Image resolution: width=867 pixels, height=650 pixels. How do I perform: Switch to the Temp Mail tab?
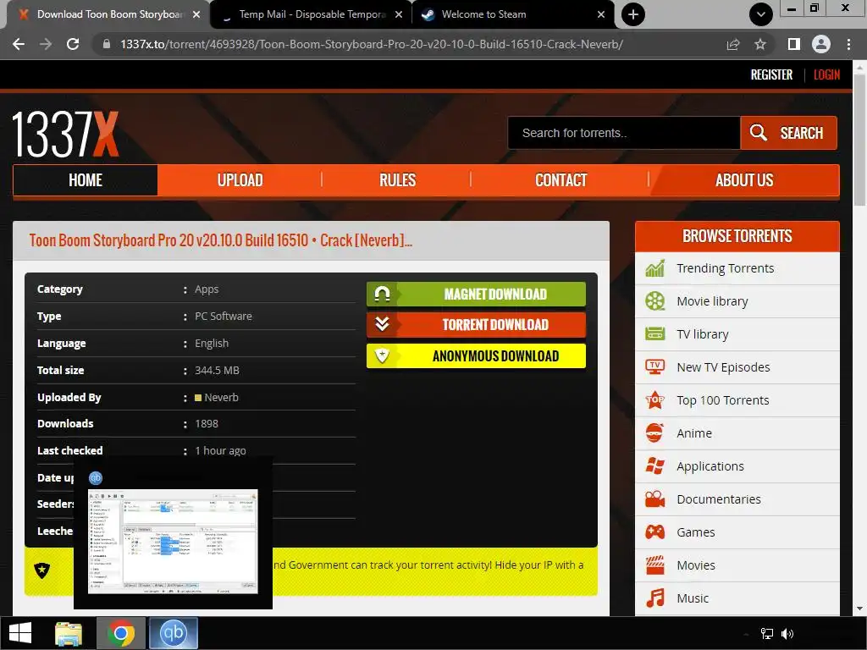(312, 14)
